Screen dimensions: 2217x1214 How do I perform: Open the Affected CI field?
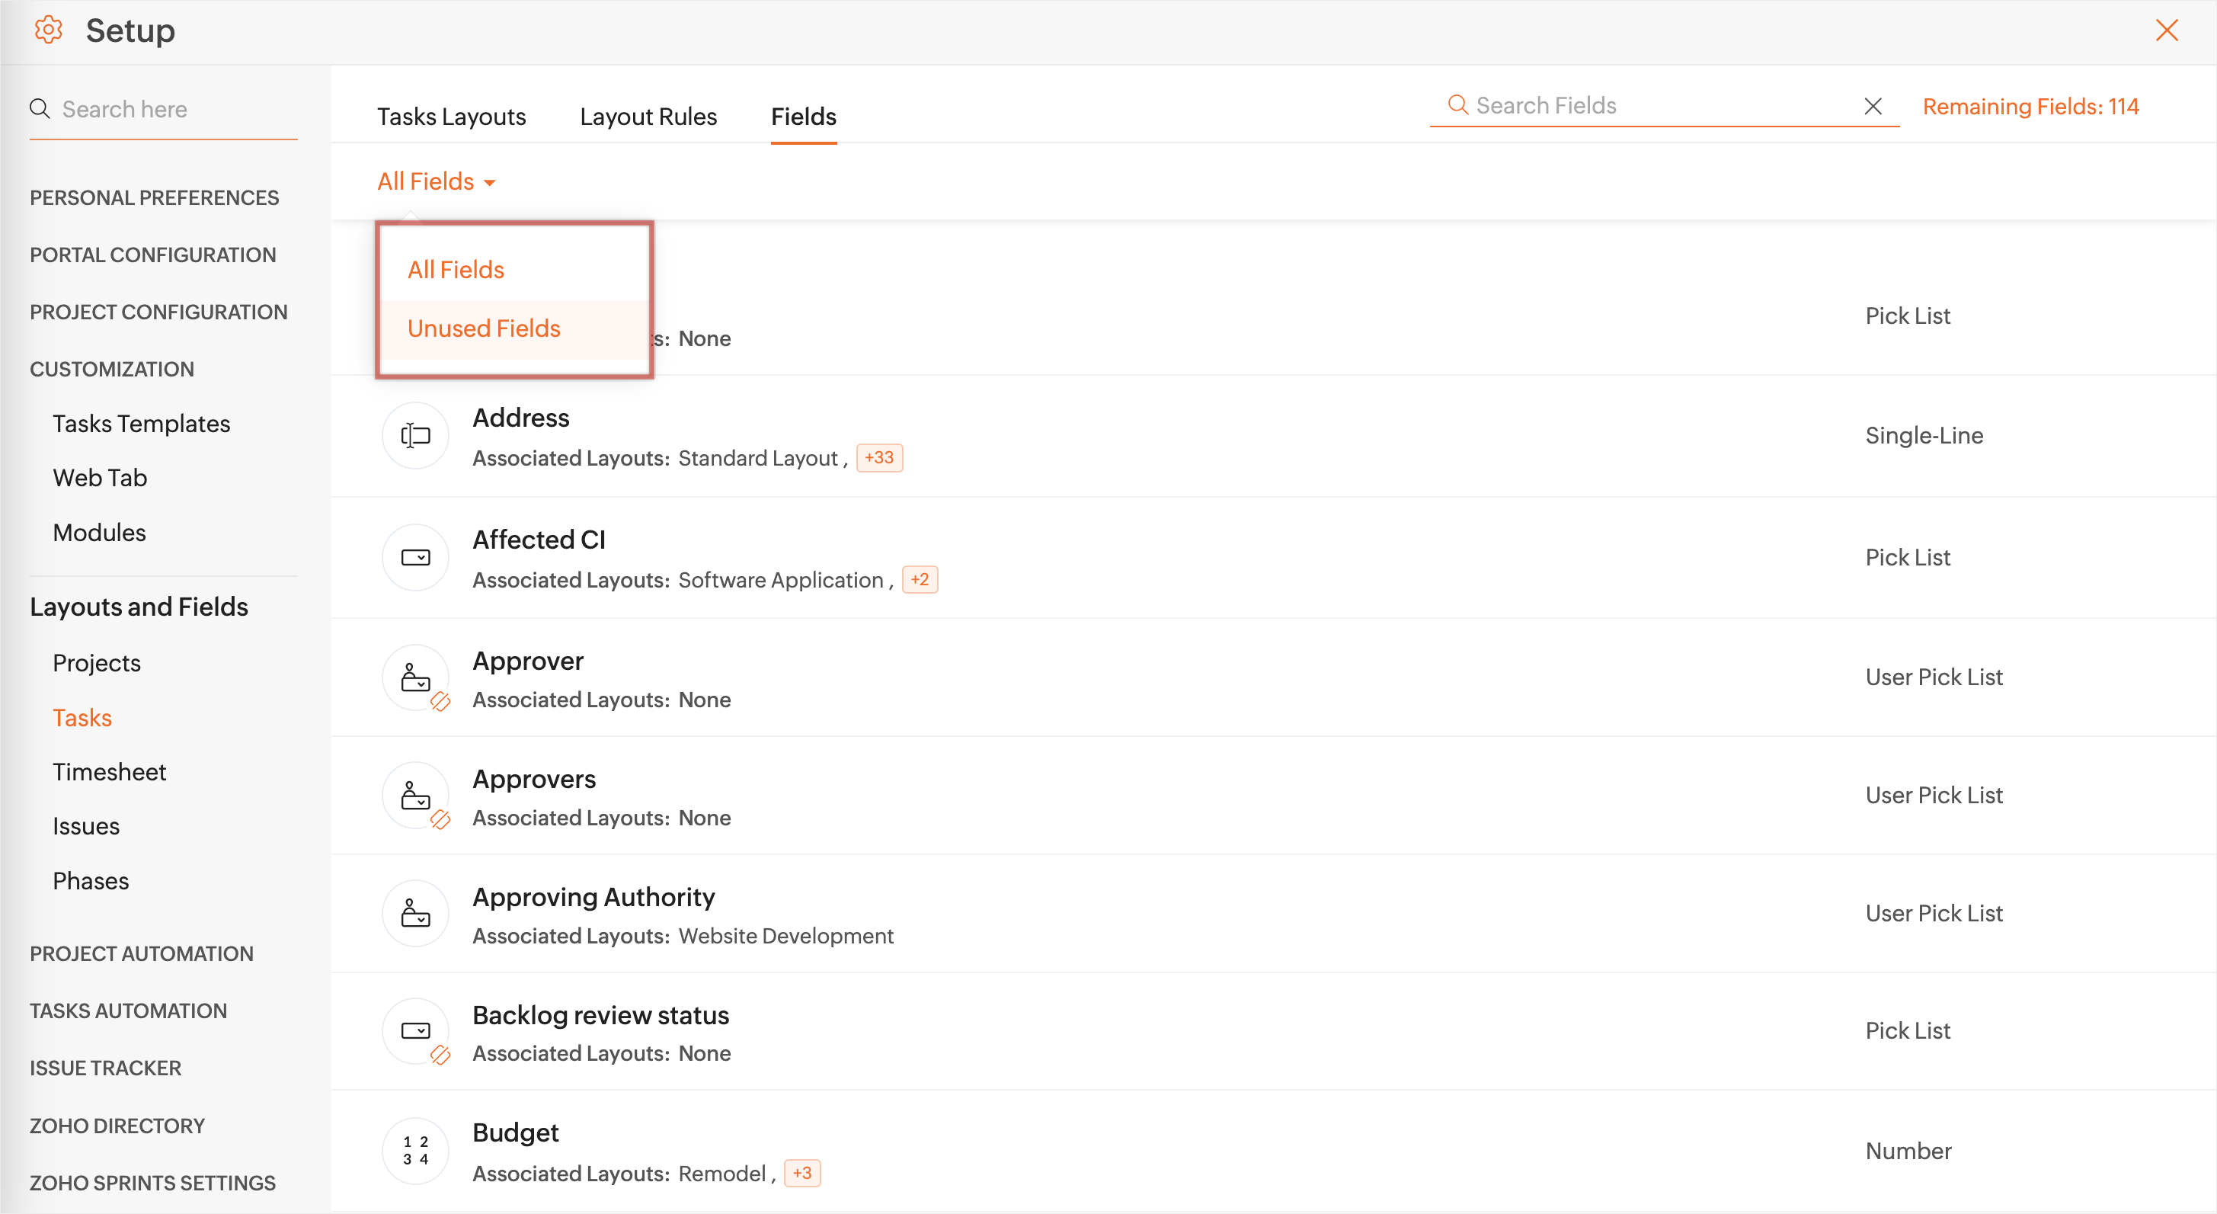click(x=539, y=540)
